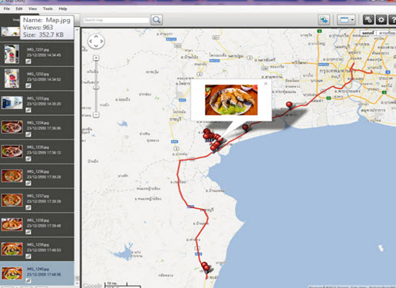Screen dimensions: 396x288
Task: Click the globe export toolbar icon
Action: (x=324, y=20)
